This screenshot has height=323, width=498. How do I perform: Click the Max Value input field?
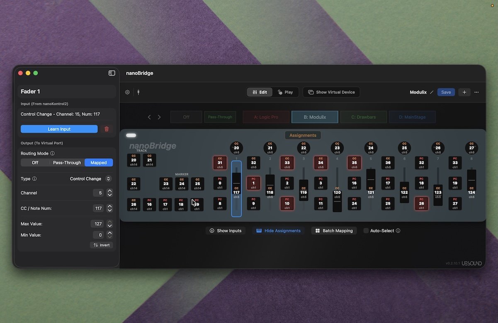[x=97, y=224]
